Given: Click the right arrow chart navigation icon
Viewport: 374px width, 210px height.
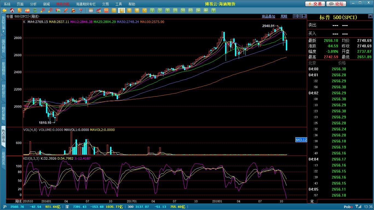Looking at the screenshot, I should (300, 16).
